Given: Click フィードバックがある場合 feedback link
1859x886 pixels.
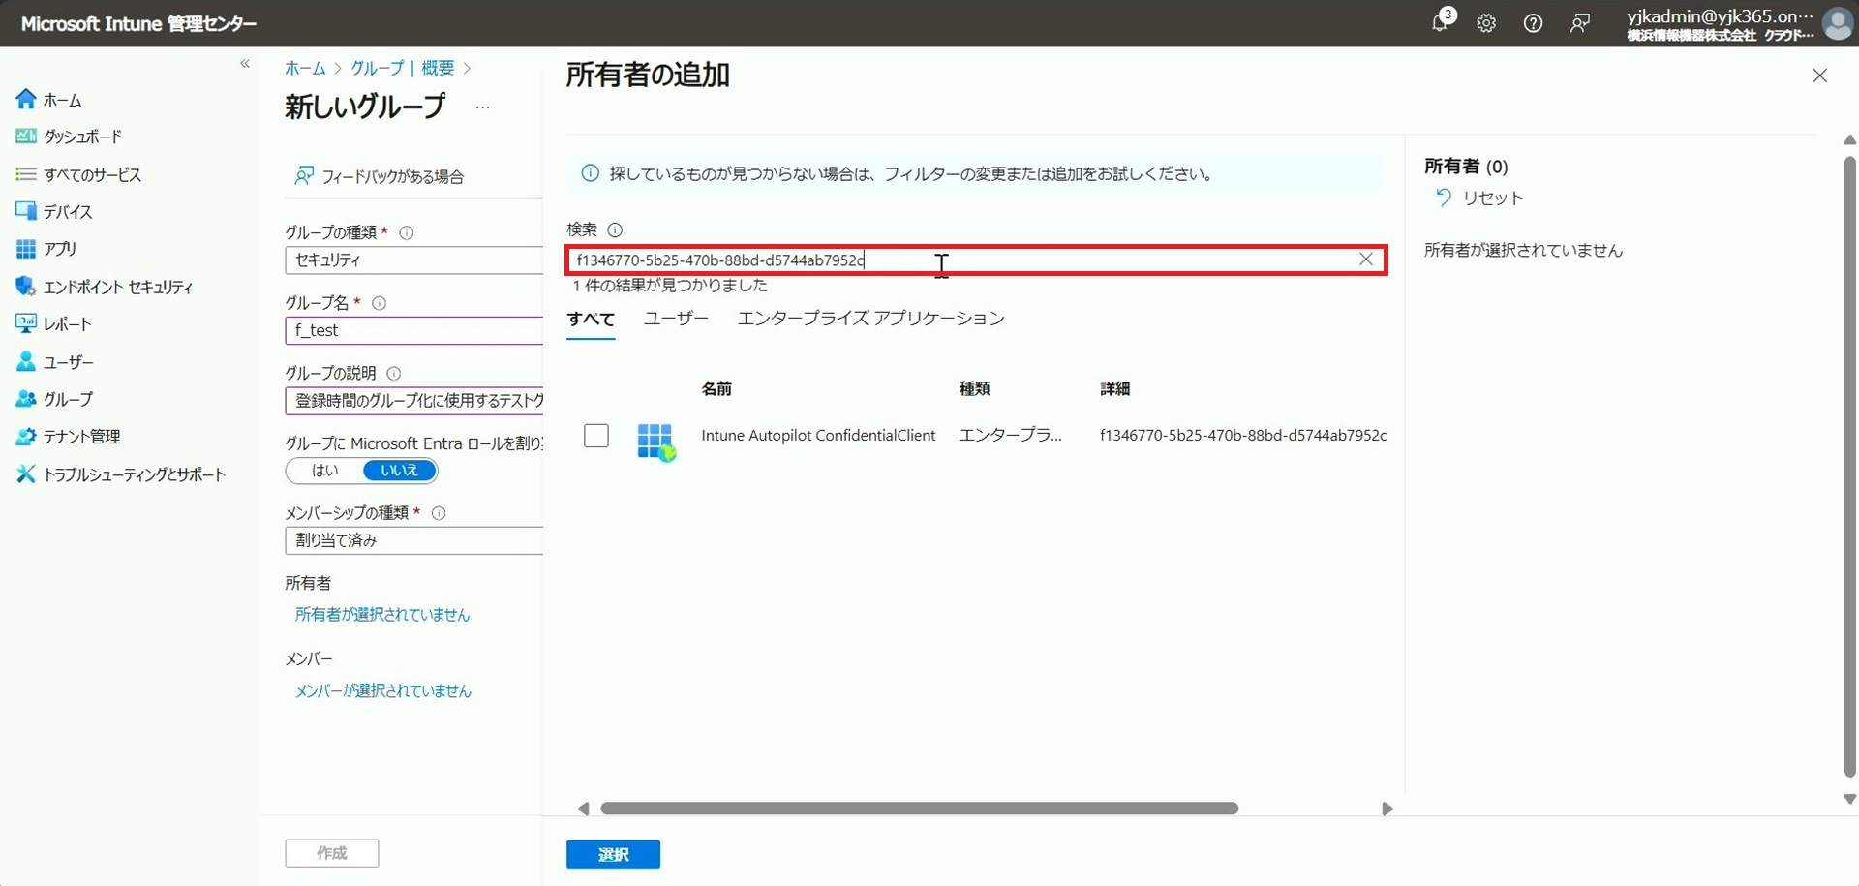Looking at the screenshot, I should click(x=380, y=176).
